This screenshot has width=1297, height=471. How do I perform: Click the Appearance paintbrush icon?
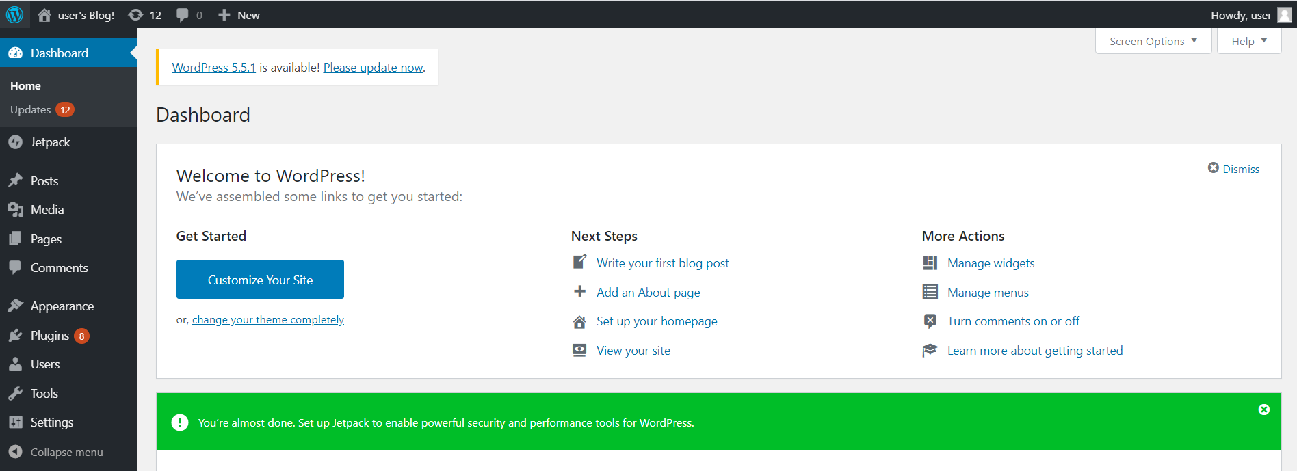pos(15,306)
